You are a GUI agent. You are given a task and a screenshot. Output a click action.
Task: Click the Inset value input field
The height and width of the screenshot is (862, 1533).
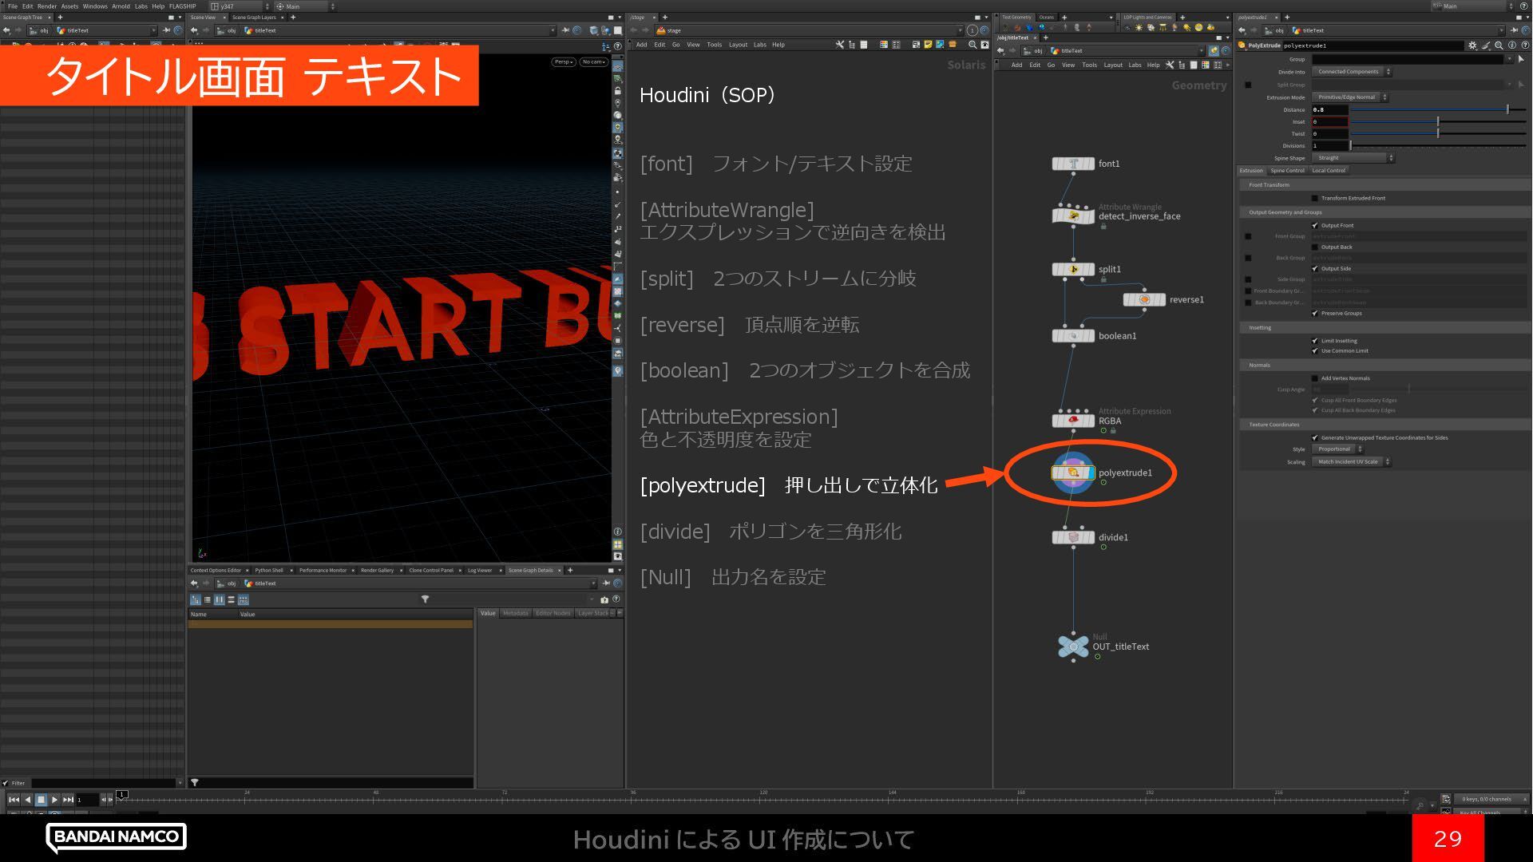(1329, 122)
